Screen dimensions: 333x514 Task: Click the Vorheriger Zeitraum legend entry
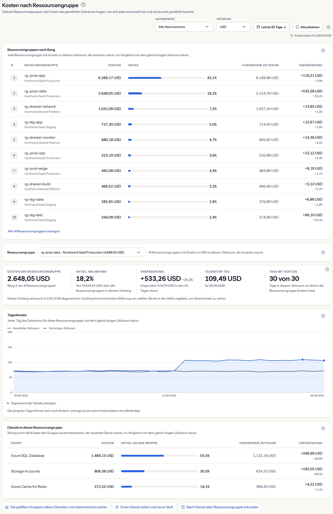tap(59, 328)
